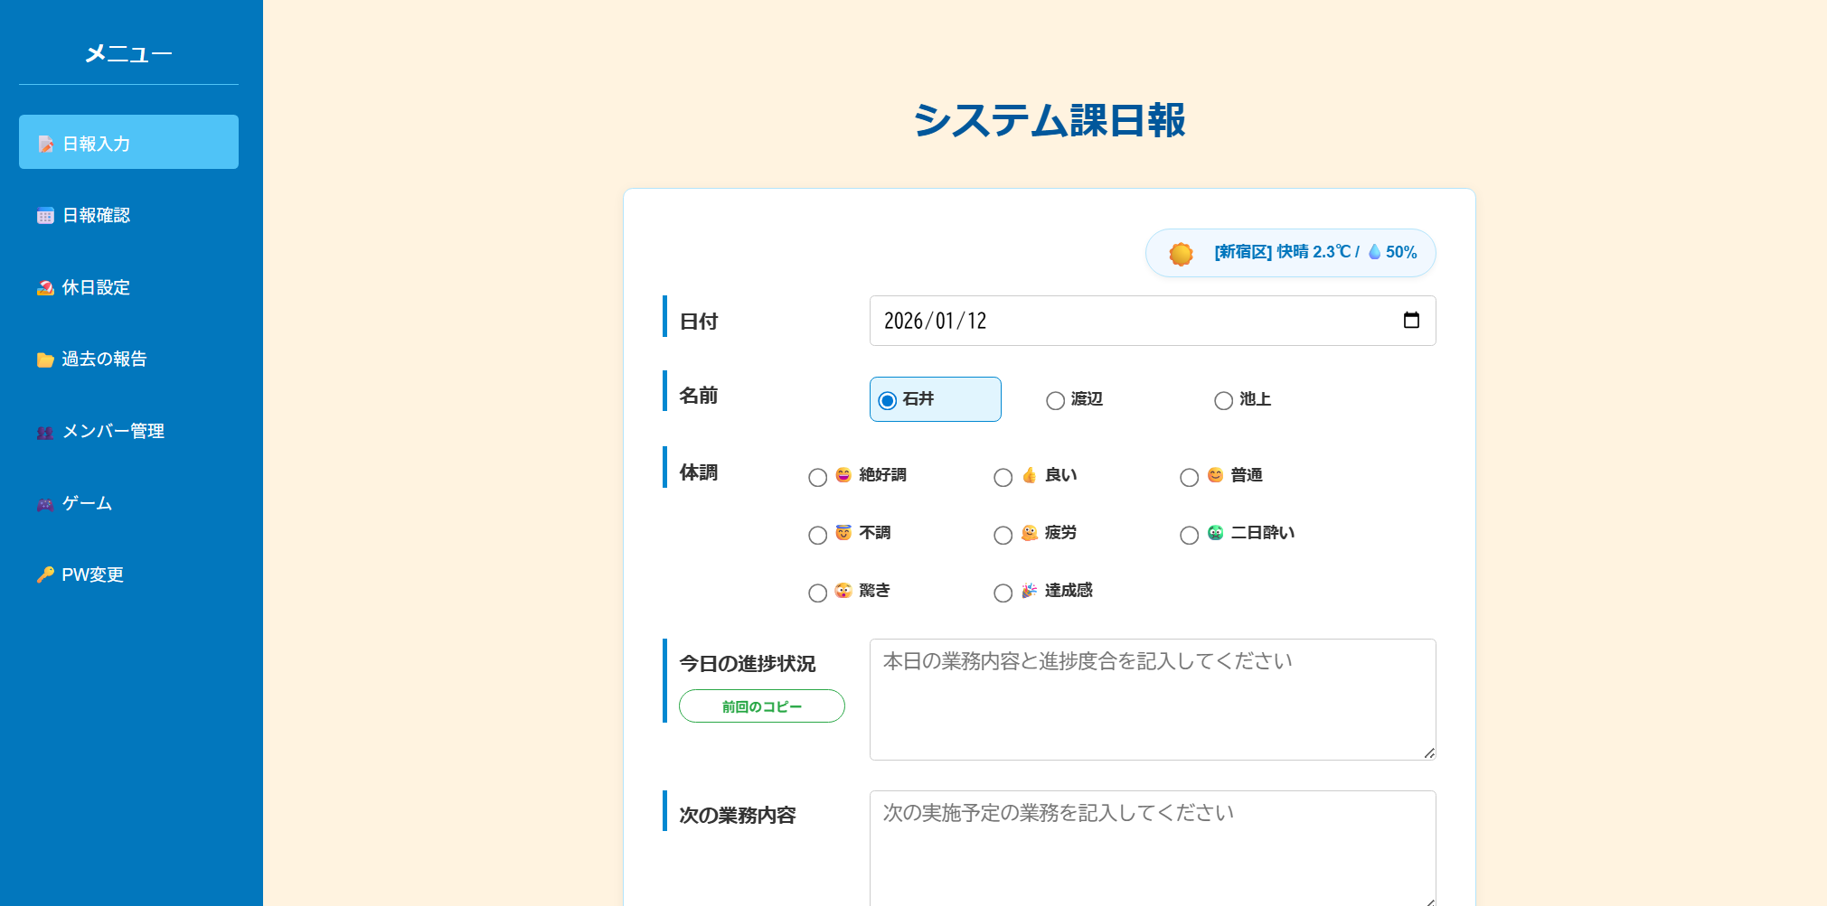Select 二日酔い as body condition

click(1189, 535)
